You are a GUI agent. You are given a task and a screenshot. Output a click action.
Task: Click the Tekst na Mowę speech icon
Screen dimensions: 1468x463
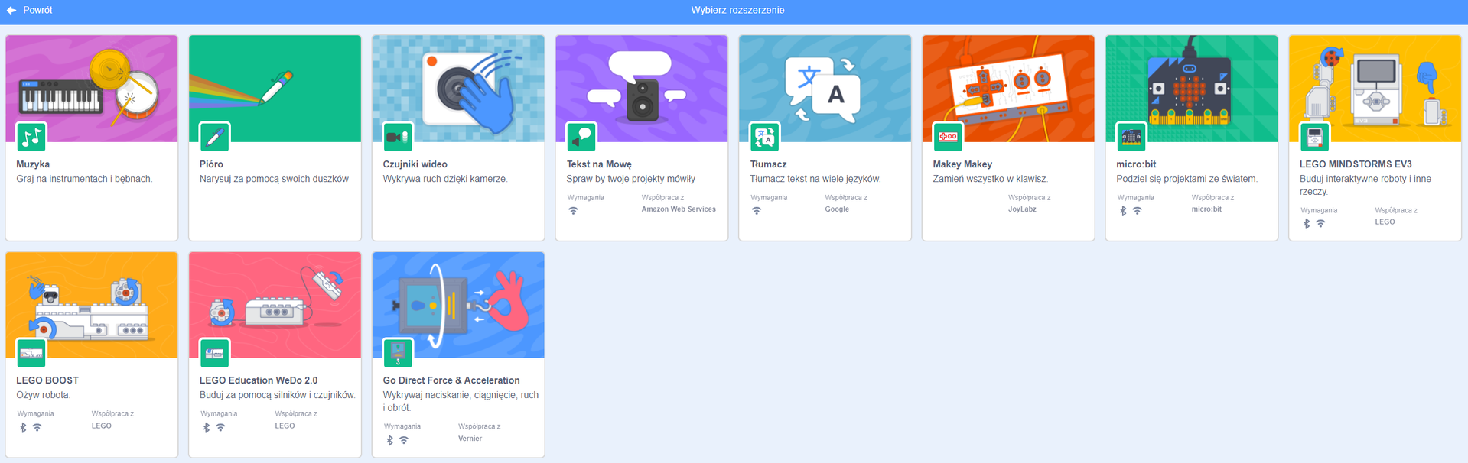point(581,138)
